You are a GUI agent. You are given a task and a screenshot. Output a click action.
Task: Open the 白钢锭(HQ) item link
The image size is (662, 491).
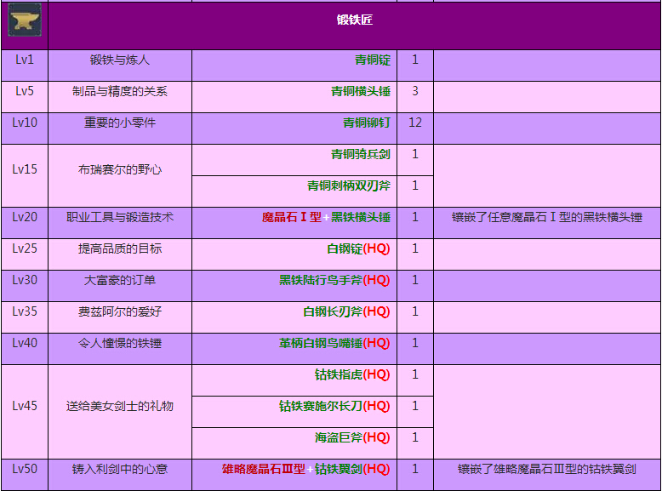pos(358,248)
